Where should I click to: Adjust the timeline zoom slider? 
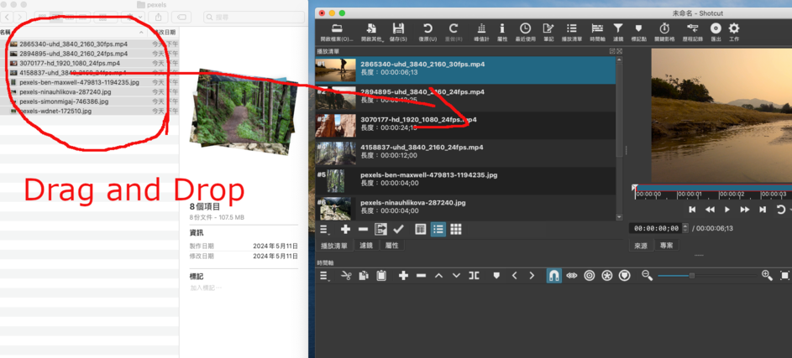pos(692,276)
